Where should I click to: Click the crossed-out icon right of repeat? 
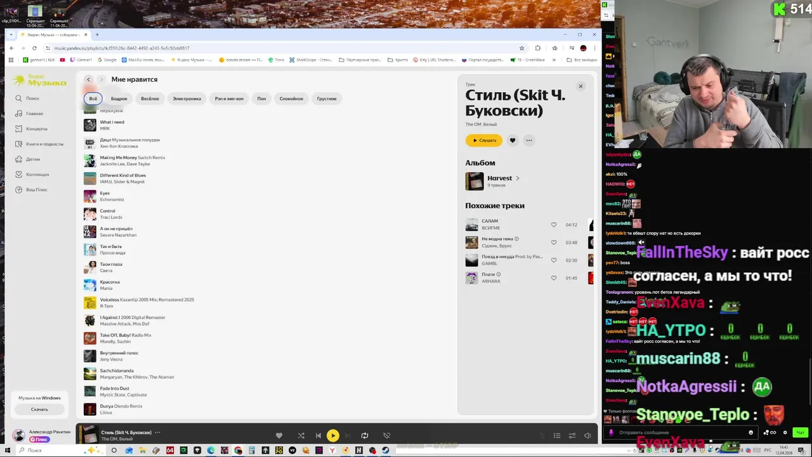[386, 435]
